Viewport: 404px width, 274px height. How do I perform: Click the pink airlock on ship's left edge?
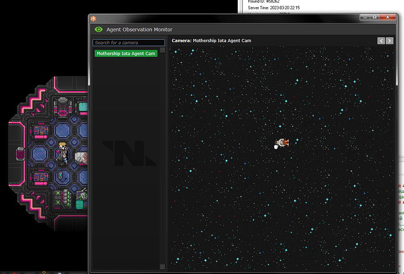20,154
